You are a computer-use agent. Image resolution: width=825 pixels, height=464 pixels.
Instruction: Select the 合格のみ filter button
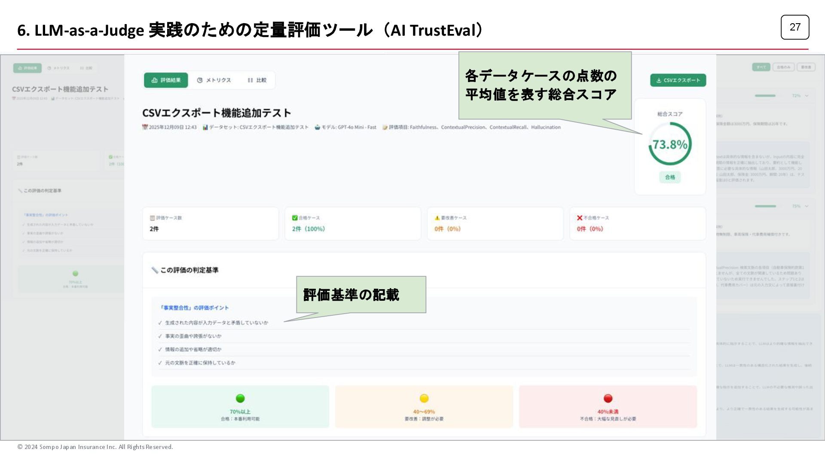(784, 67)
